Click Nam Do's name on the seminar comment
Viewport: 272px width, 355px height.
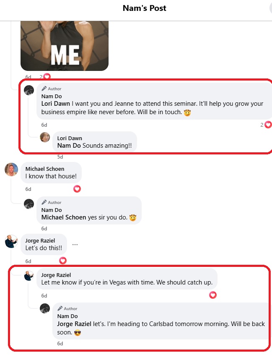click(x=52, y=96)
